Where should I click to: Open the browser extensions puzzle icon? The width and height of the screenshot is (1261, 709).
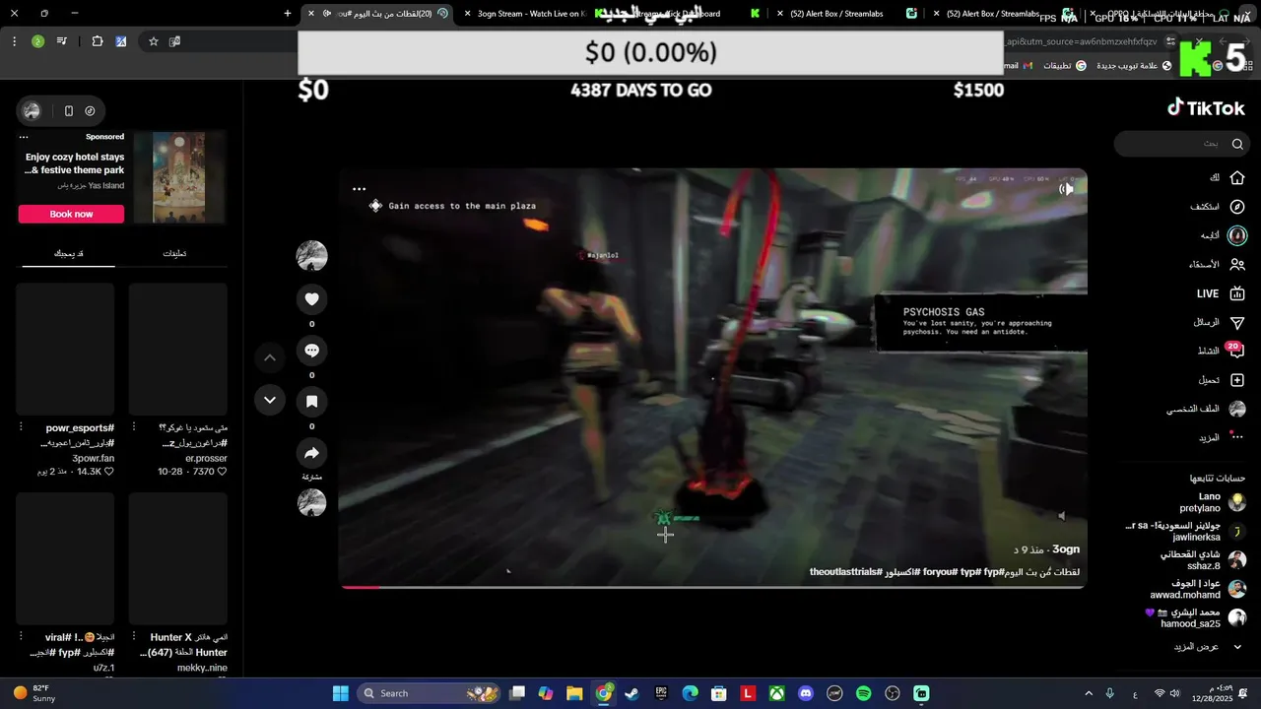tap(98, 41)
